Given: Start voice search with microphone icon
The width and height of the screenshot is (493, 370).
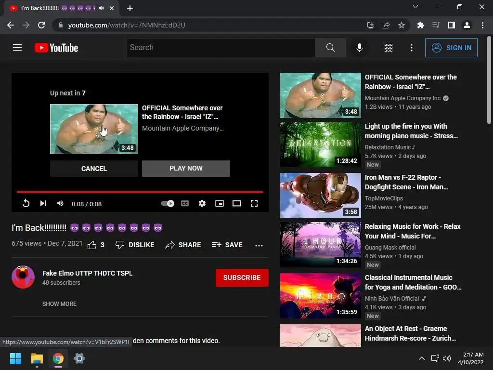Looking at the screenshot, I should tap(359, 48).
